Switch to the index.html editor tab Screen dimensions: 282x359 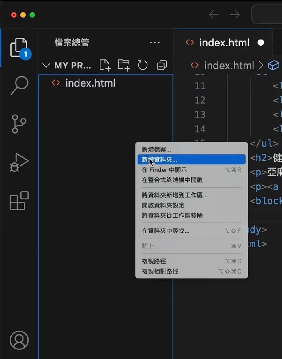click(224, 43)
